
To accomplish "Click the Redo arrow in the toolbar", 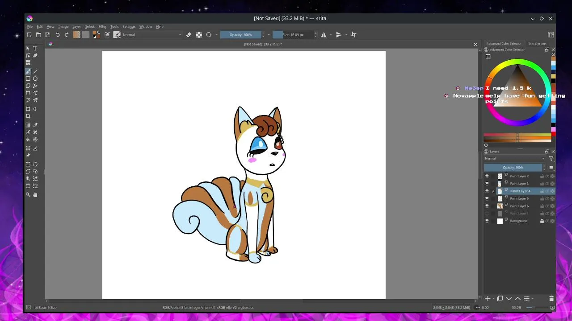I will tap(67, 35).
